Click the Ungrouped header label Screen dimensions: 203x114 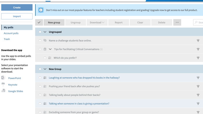(55, 32)
